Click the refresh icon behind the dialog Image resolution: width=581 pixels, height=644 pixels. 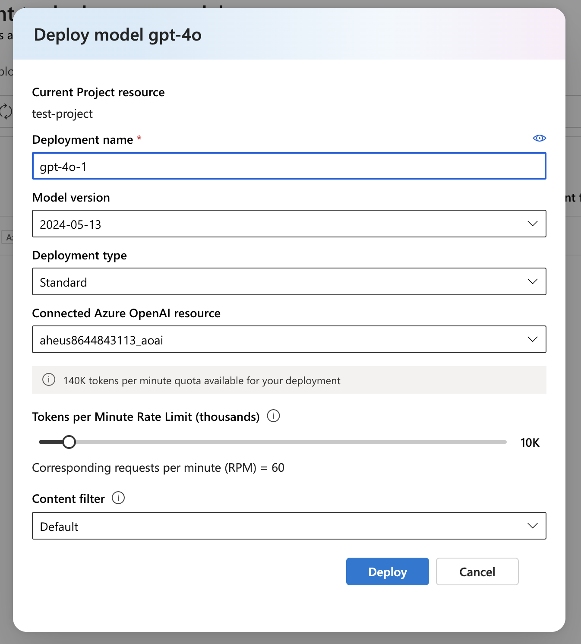pos(6,111)
